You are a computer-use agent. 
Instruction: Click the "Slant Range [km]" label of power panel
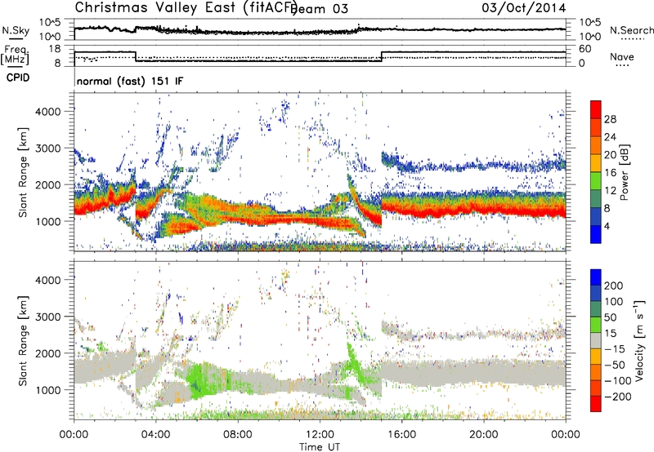click(x=23, y=172)
